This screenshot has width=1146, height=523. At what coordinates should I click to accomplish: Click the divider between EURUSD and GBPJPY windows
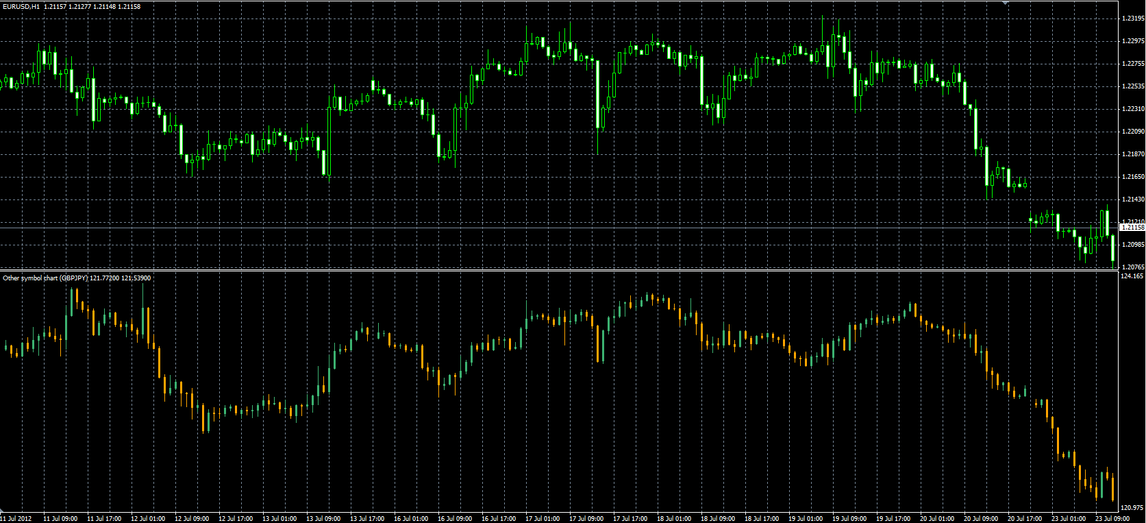tap(558, 271)
